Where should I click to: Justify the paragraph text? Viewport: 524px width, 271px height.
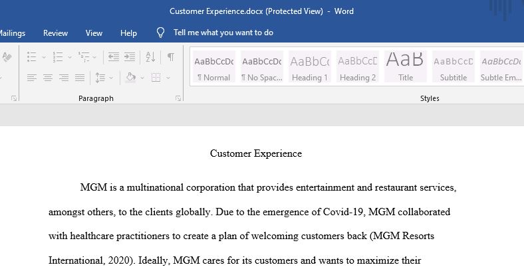pos(80,78)
